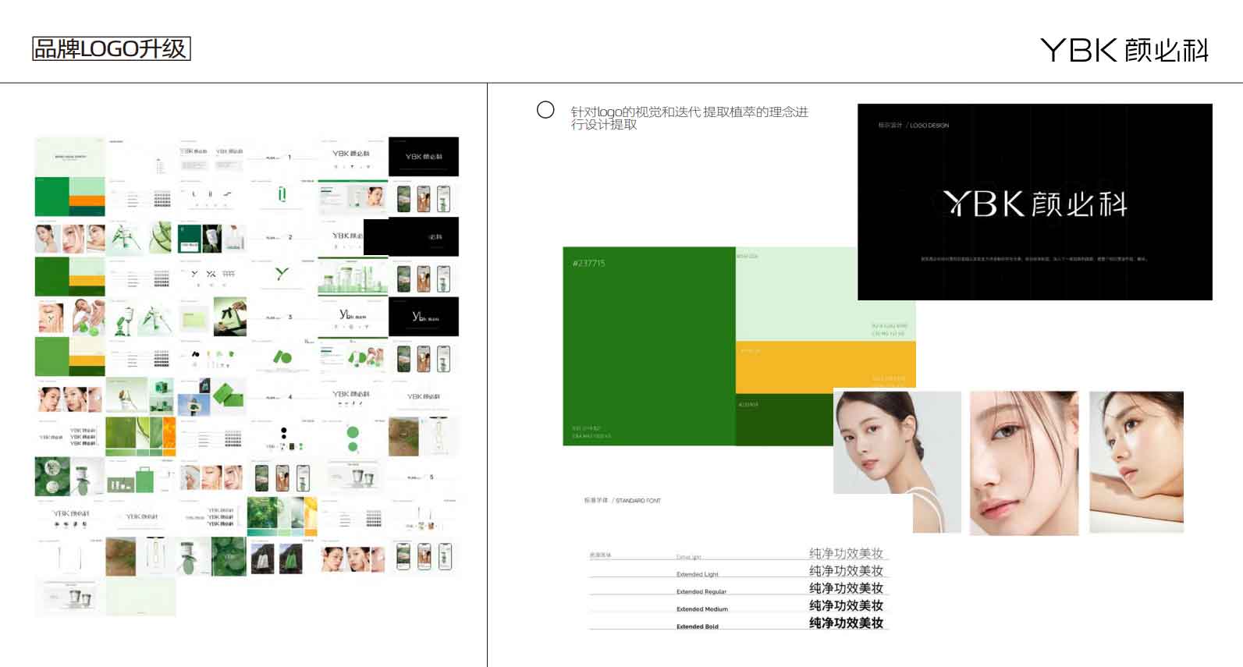Viewport: 1243px width, 667px height.
Task: Click the description text starting with 针对logo的视觉和迭代
Action: tap(690, 118)
